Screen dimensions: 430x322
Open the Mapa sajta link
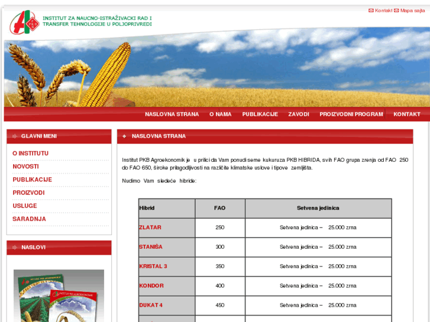point(412,11)
